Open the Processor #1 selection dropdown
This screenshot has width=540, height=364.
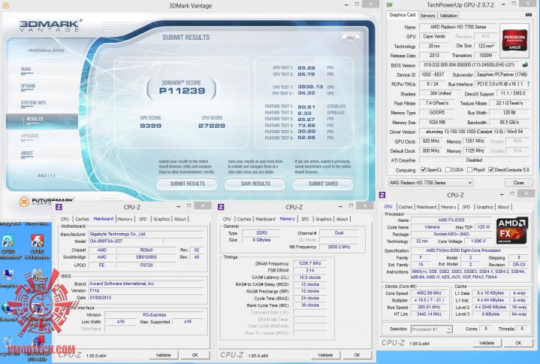(x=432, y=329)
